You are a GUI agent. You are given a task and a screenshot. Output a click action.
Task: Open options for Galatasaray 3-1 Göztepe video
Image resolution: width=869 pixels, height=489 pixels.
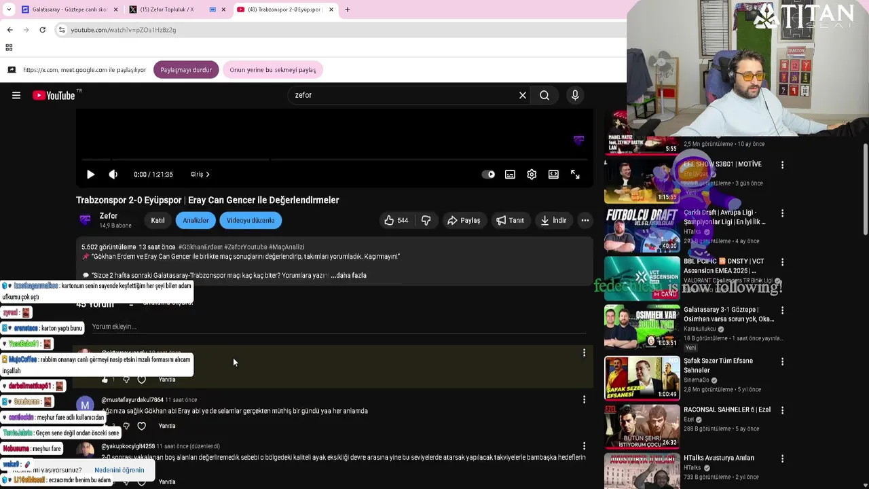coord(782,310)
